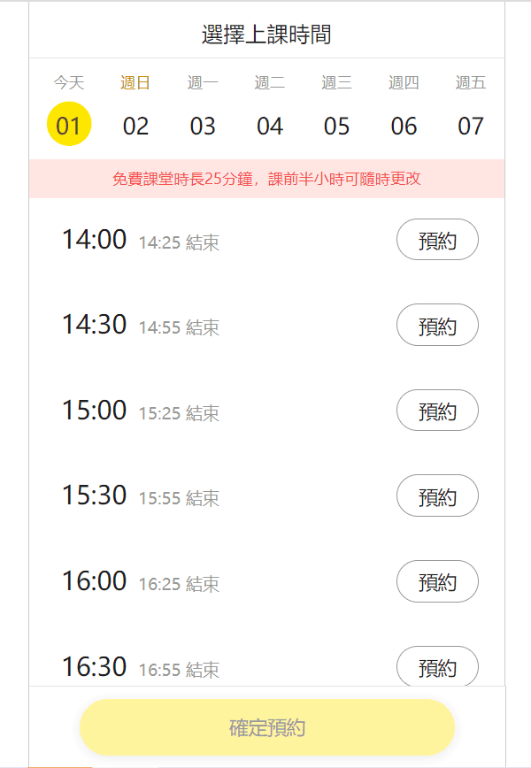Click the pink free-class notice banner

pos(266,179)
